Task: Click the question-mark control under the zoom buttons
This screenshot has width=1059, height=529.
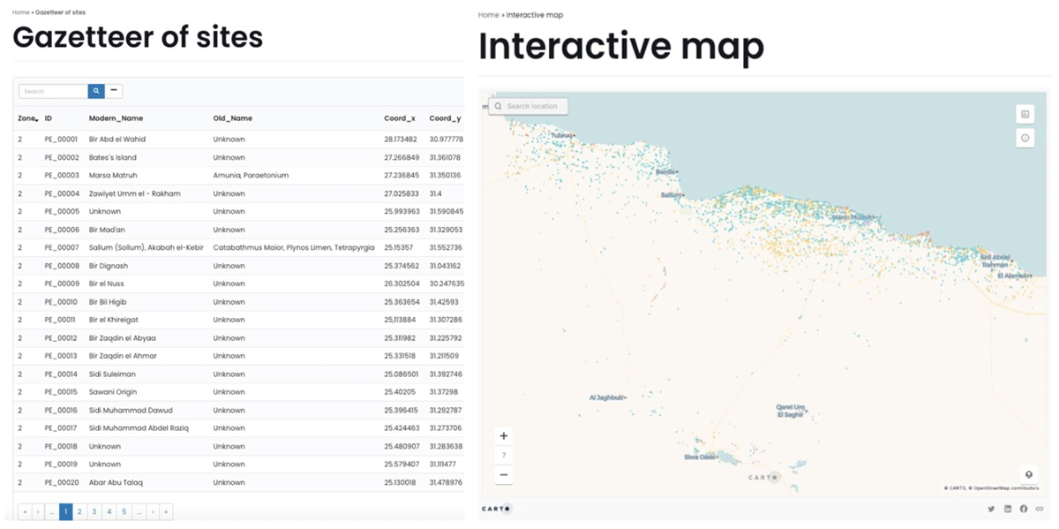Action: [503, 455]
